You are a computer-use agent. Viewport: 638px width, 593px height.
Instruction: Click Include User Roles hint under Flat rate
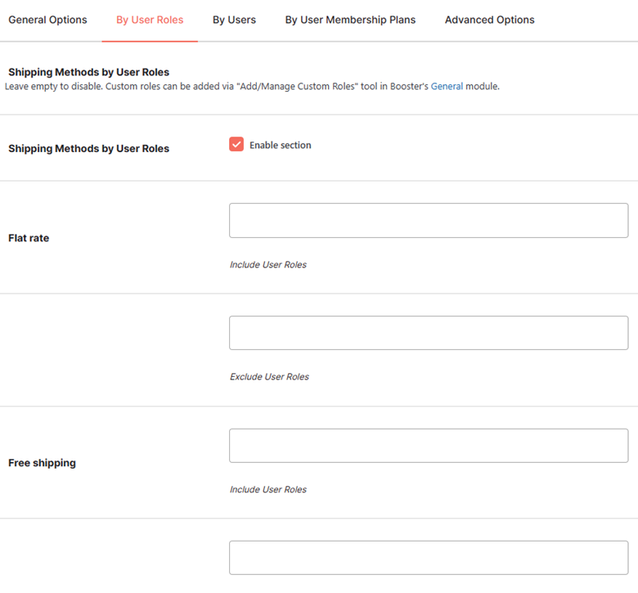tap(268, 264)
